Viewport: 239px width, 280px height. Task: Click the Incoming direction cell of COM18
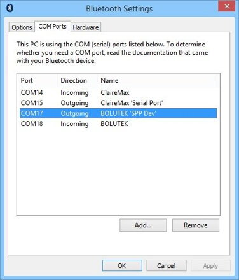click(74, 124)
